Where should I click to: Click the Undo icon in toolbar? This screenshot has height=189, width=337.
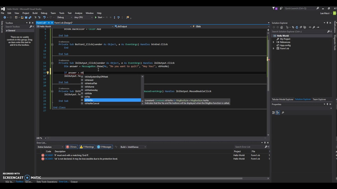point(44,17)
